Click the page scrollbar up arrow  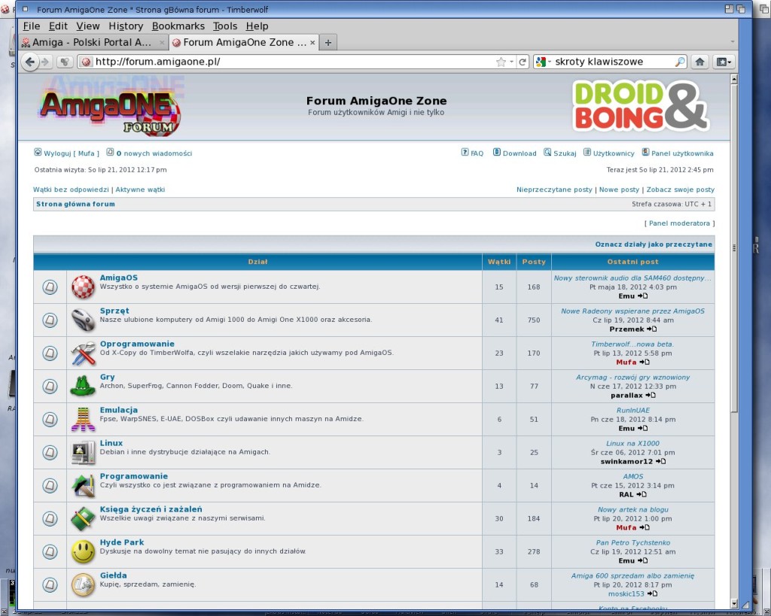[x=734, y=79]
